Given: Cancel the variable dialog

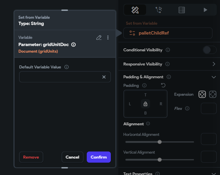Looking at the screenshot, I should [72, 157].
